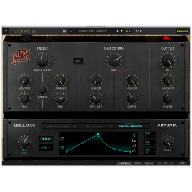192x192 pixels.
Task: Click the output Mix knob
Action: [168, 60]
